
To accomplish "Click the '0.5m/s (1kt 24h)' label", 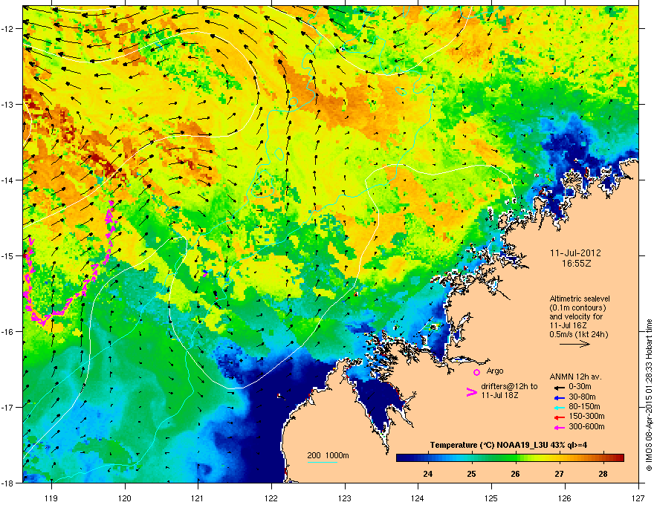I will (x=578, y=334).
